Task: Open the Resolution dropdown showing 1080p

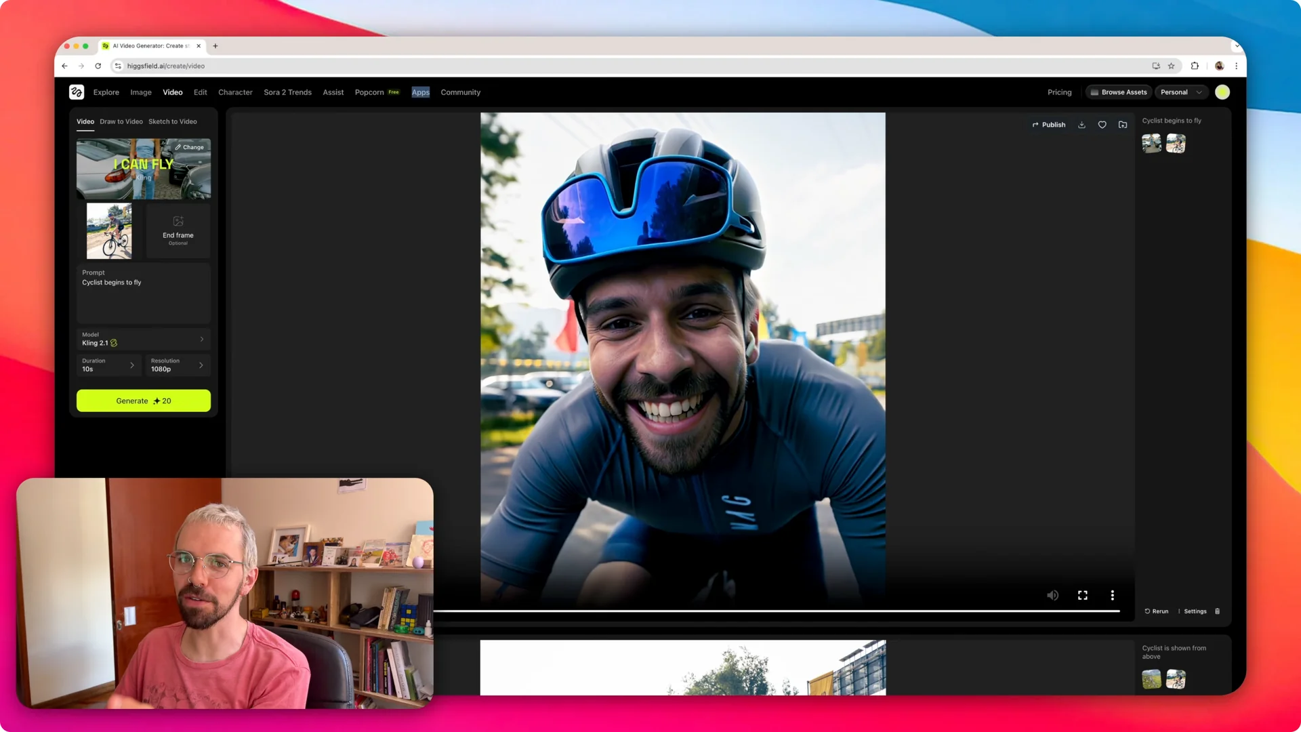Action: click(177, 365)
